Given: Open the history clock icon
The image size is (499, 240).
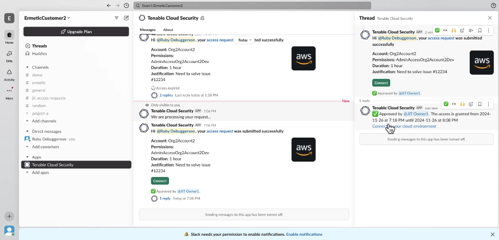Looking at the screenshot, I should [126, 5].
